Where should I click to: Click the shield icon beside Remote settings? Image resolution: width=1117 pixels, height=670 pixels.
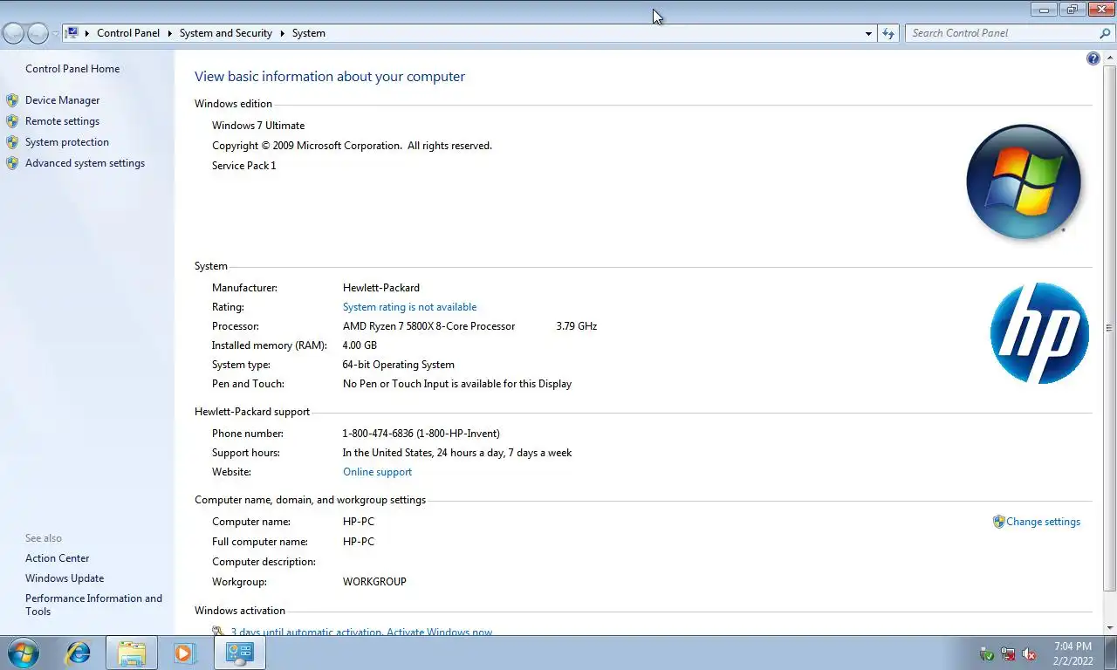tap(12, 121)
